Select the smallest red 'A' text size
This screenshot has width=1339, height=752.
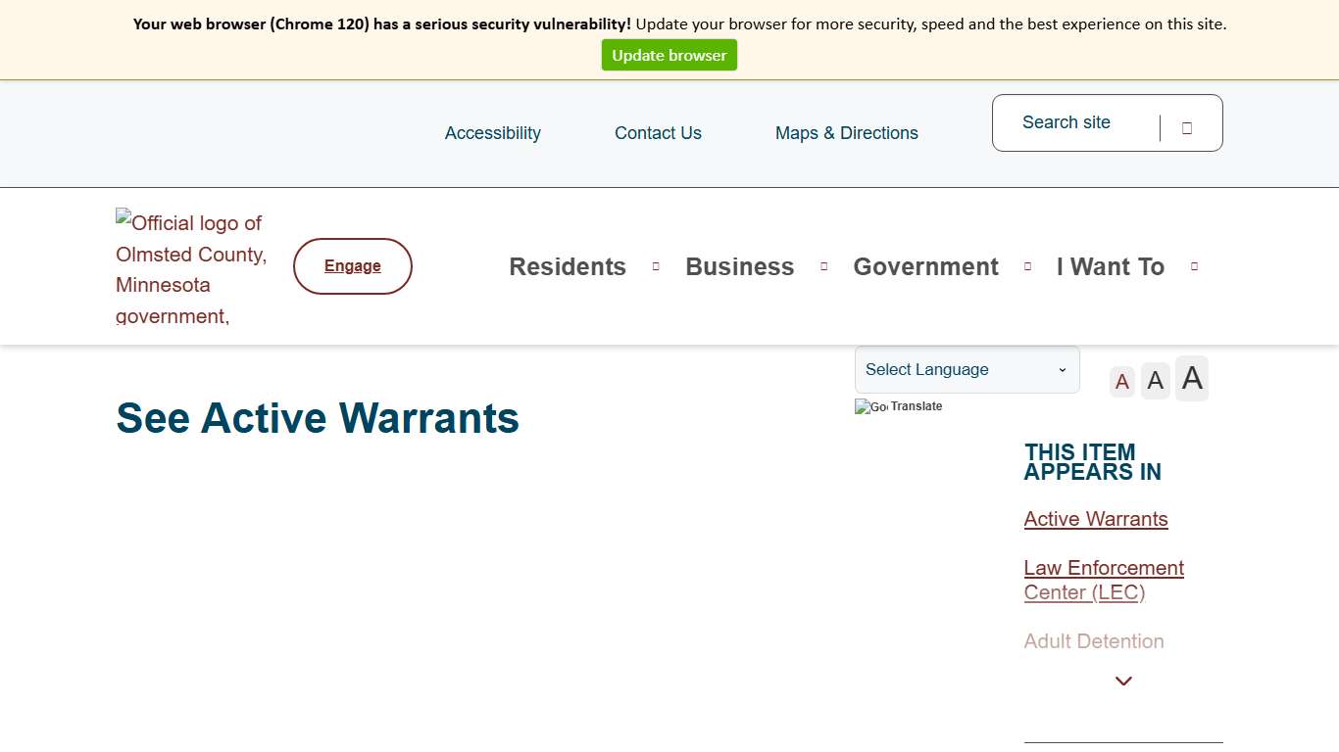coord(1121,380)
